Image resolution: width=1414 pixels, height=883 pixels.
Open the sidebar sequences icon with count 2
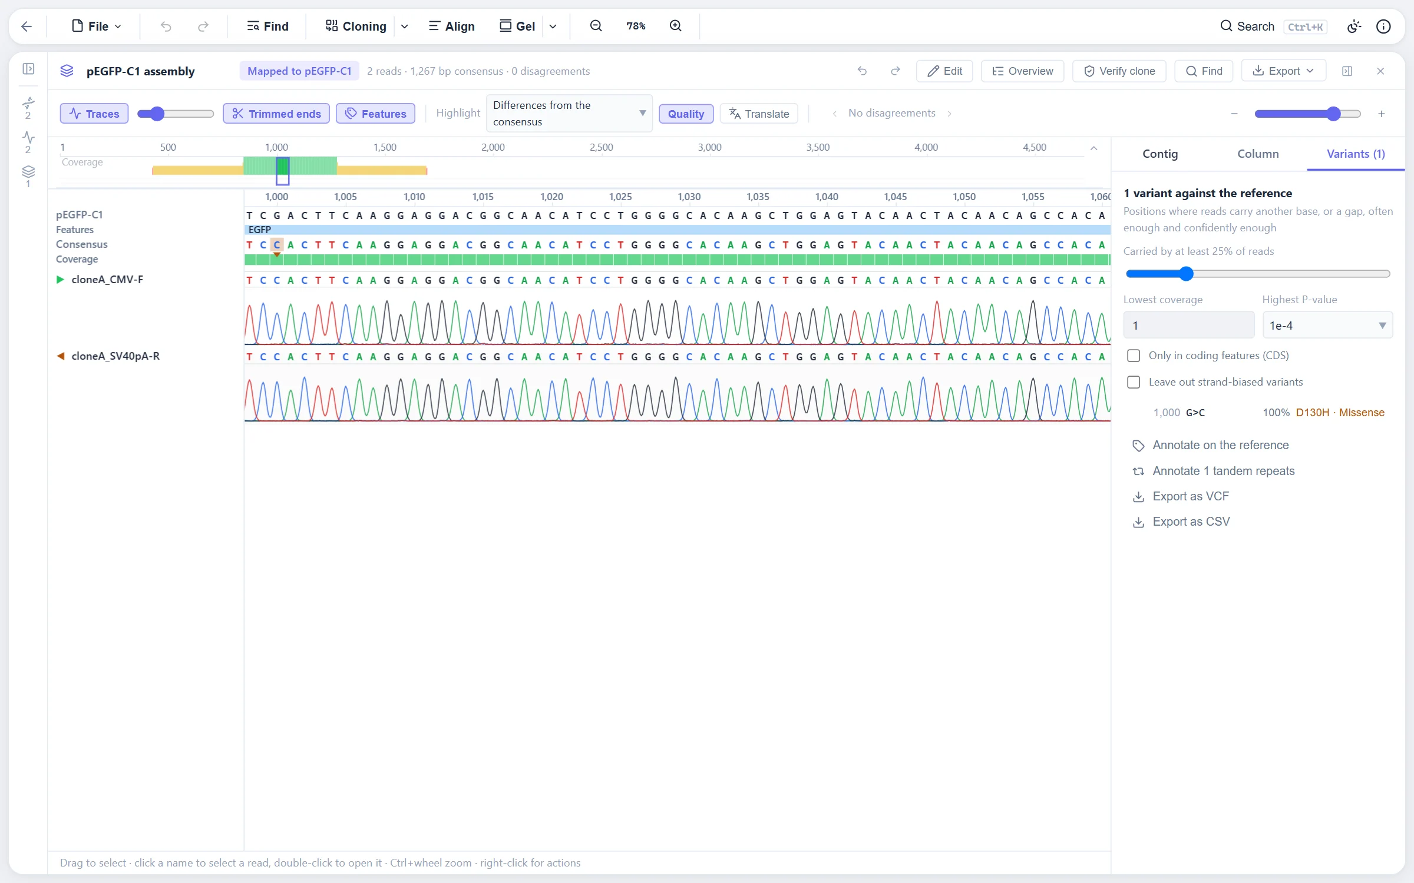[28, 108]
